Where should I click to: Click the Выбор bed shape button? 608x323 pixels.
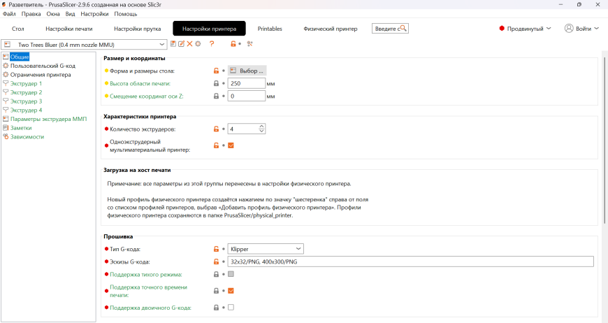pyautogui.click(x=247, y=71)
